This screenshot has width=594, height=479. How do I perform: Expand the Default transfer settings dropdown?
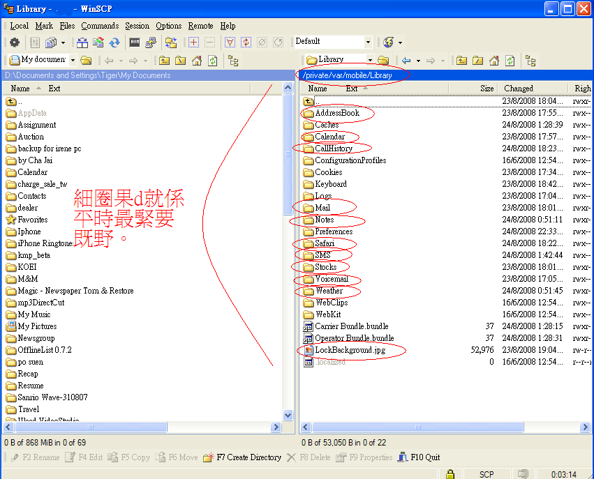coord(367,42)
